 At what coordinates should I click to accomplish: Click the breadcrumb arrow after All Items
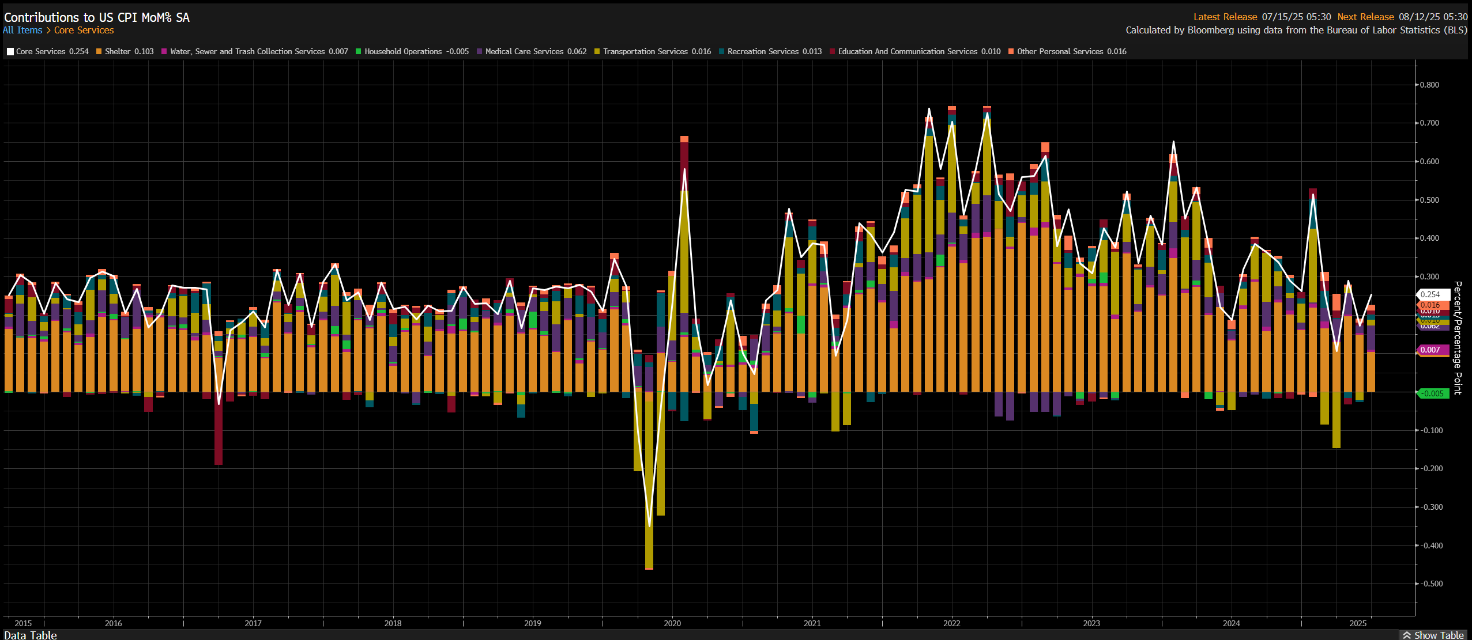[x=48, y=31]
